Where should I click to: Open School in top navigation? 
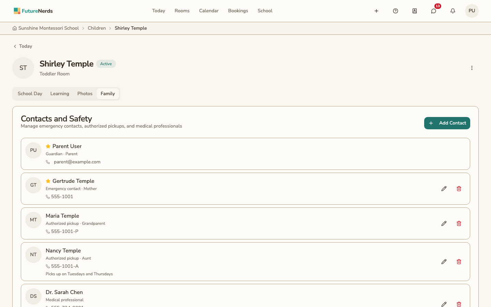265,11
